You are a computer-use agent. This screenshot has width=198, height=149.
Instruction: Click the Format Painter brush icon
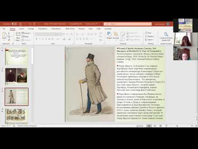(9, 40)
